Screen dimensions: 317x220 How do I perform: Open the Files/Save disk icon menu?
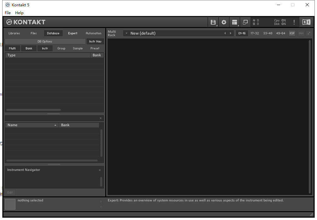213,22
